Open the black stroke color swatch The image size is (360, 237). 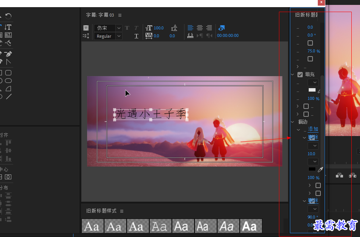point(312,169)
